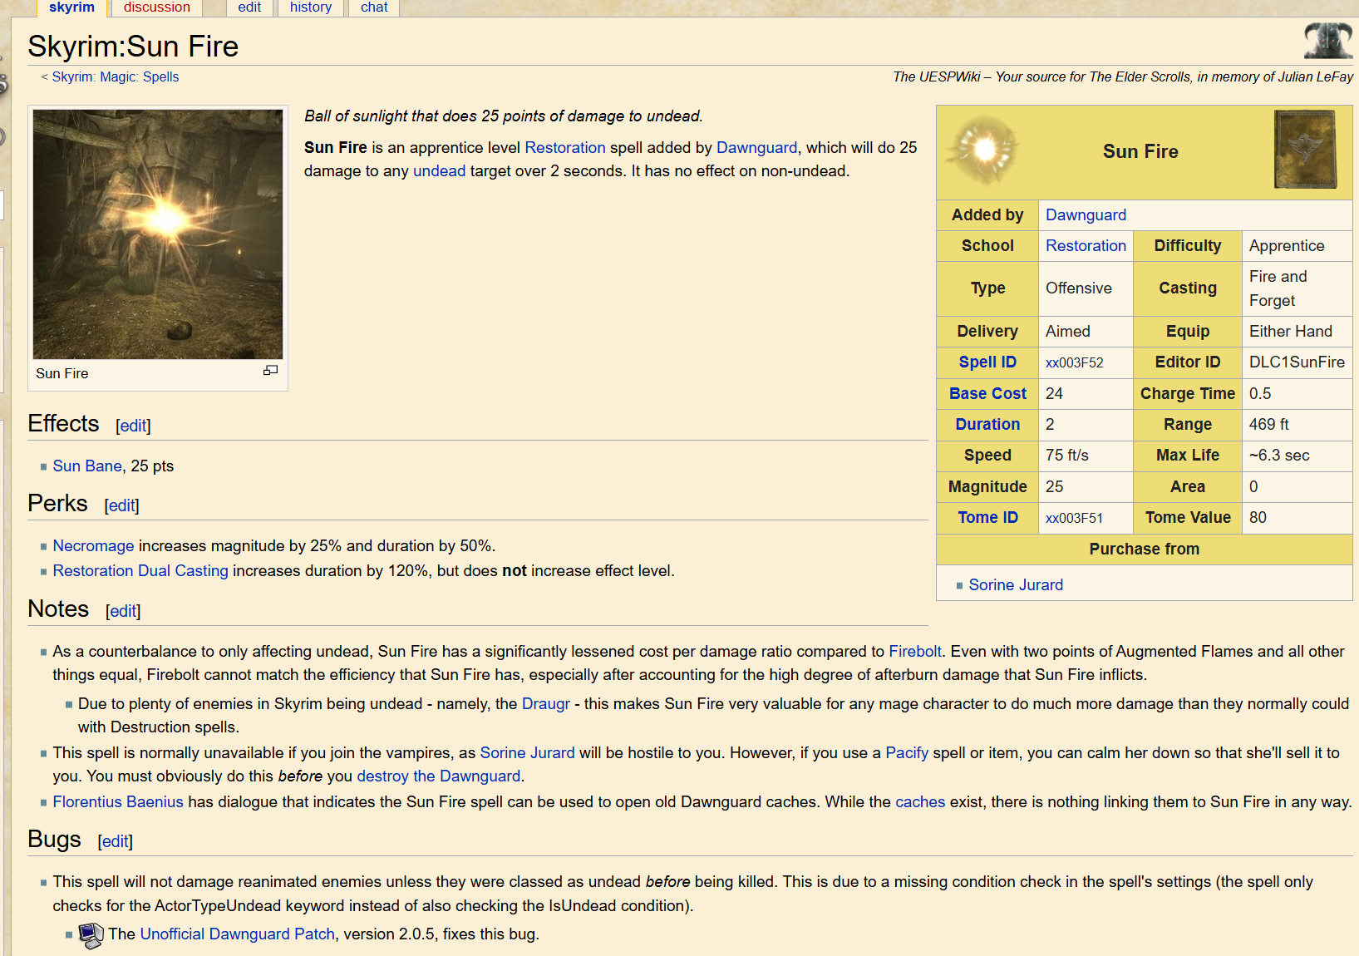The image size is (1359, 956).
Task: Open Unofficial Dawnguard Patch link
Action: (x=238, y=934)
